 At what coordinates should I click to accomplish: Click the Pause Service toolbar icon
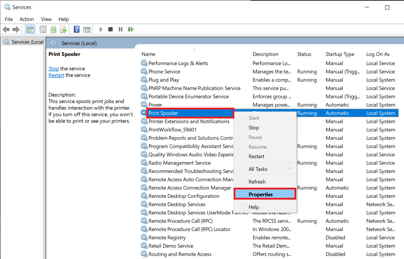click(121, 29)
